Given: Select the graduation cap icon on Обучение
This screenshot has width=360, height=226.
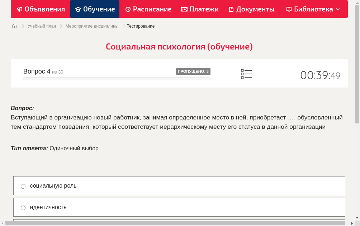Looking at the screenshot, I should click(x=80, y=9).
